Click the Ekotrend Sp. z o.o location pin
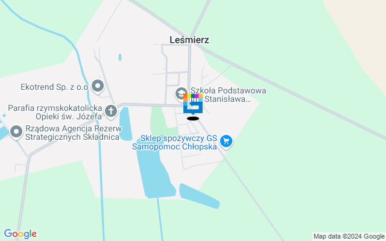Viewport: 386px width, 241px height. pyautogui.click(x=98, y=87)
